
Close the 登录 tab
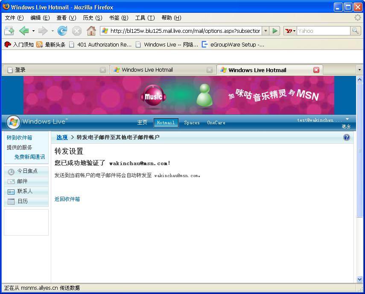point(102,70)
